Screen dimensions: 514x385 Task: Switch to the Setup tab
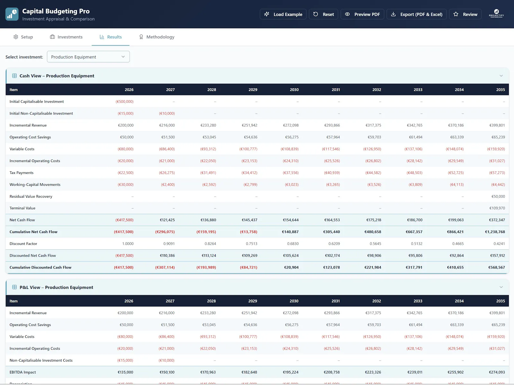click(23, 37)
